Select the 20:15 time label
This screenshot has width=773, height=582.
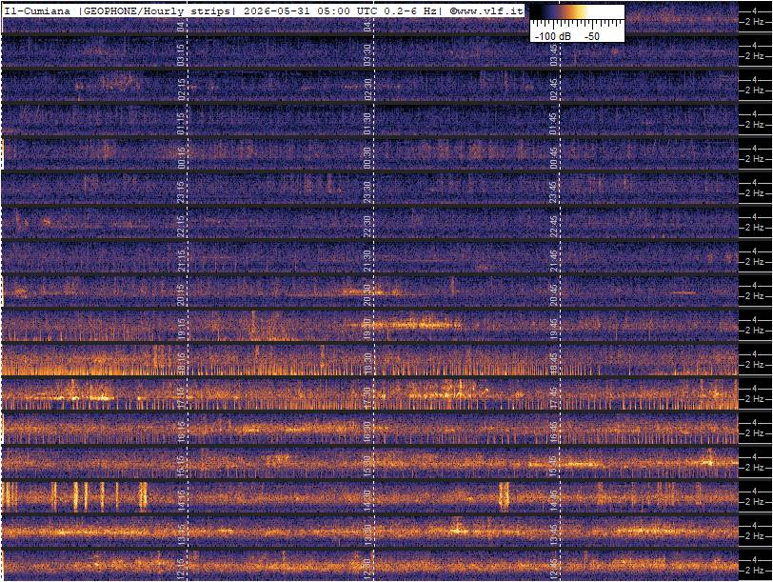coord(181,295)
